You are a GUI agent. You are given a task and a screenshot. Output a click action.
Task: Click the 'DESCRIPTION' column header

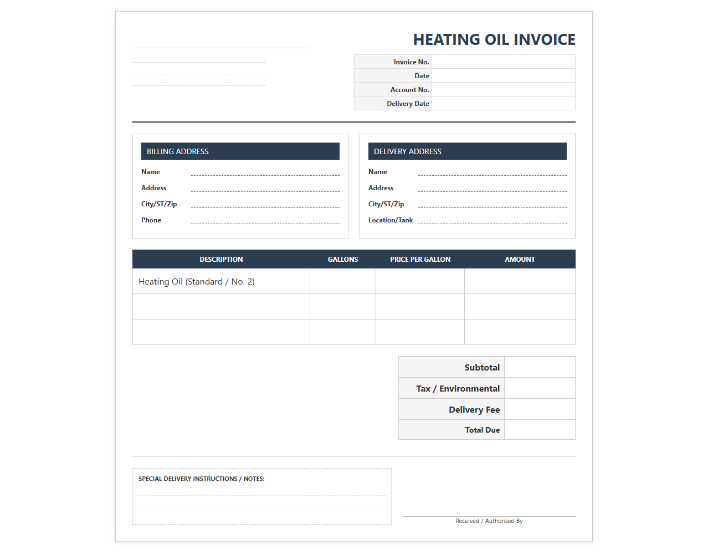[221, 259]
